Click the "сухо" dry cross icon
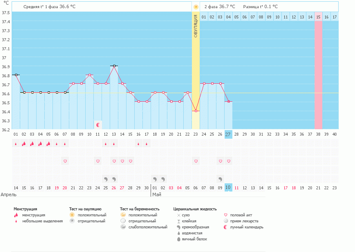This screenshot has width=355, height=252. click(179, 214)
